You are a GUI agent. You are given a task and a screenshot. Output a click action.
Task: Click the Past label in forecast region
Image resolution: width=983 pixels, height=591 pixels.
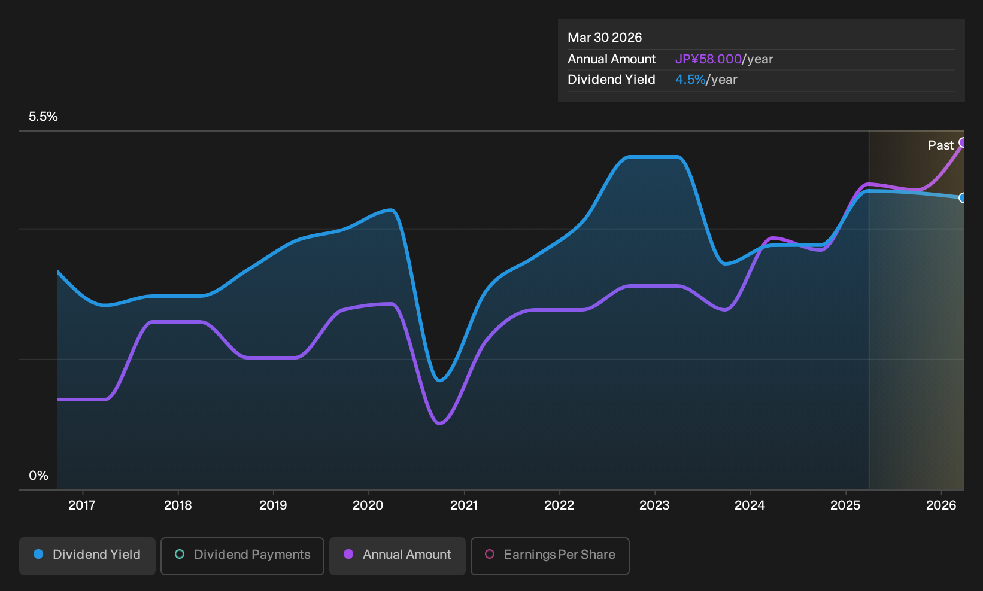pos(940,145)
